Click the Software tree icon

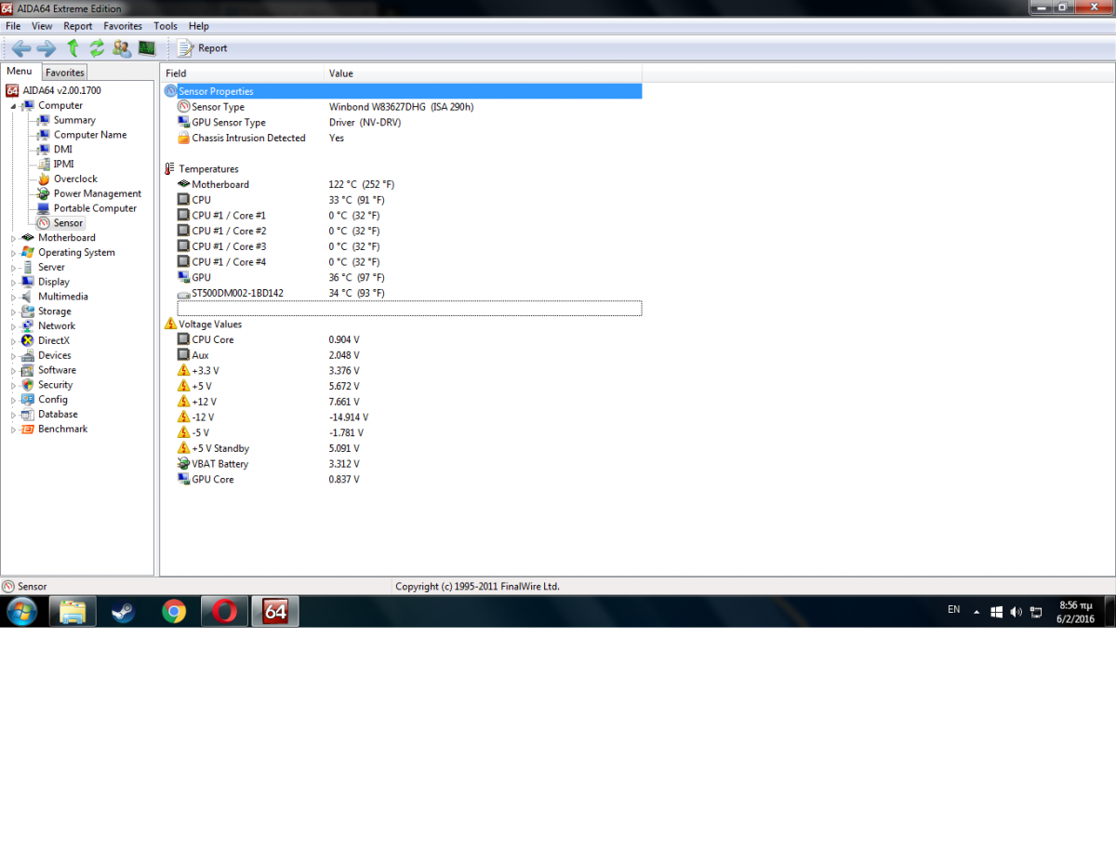(28, 370)
